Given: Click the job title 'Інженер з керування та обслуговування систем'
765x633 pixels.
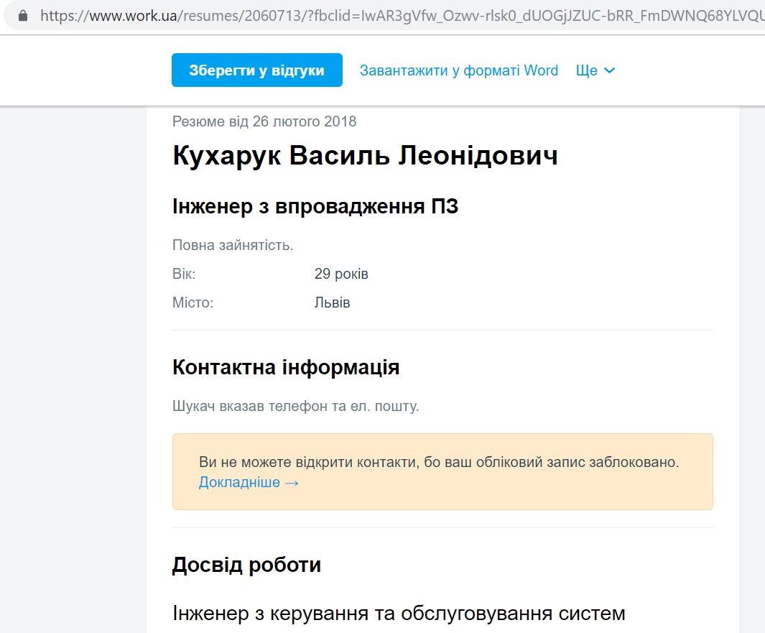Looking at the screenshot, I should (x=399, y=614).
